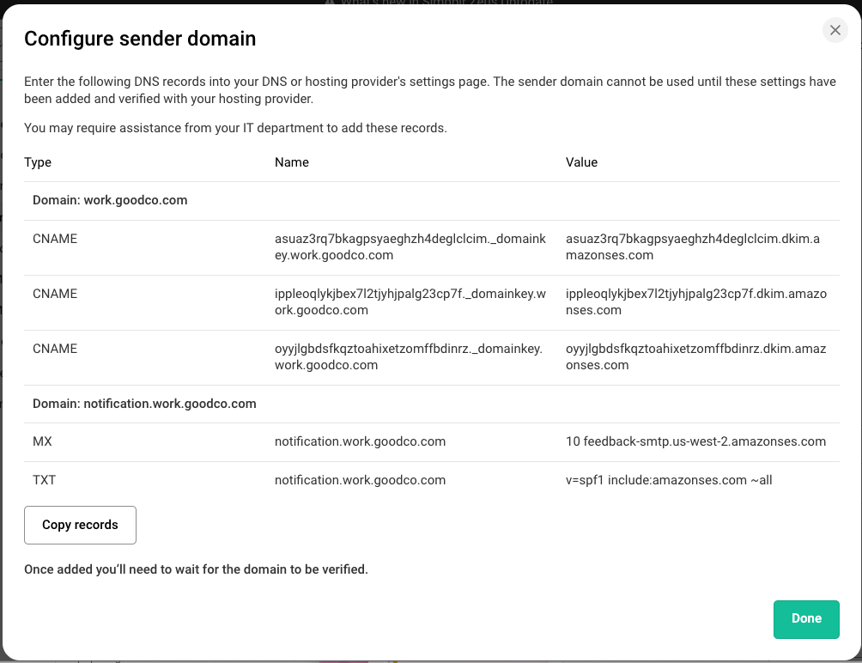Select the Value column header
This screenshot has height=663, width=862.
[x=581, y=162]
